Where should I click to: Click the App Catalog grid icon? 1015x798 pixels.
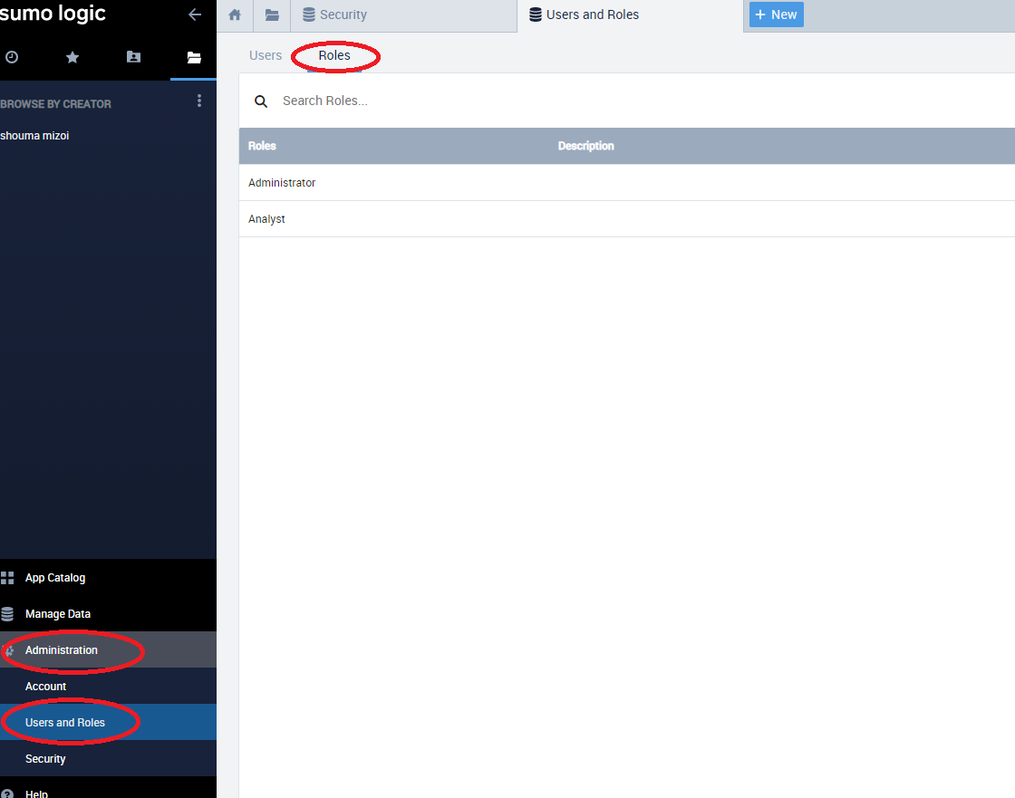pyautogui.click(x=7, y=577)
